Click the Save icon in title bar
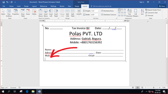Screen dimensions: 168x94 pos(4,2)
